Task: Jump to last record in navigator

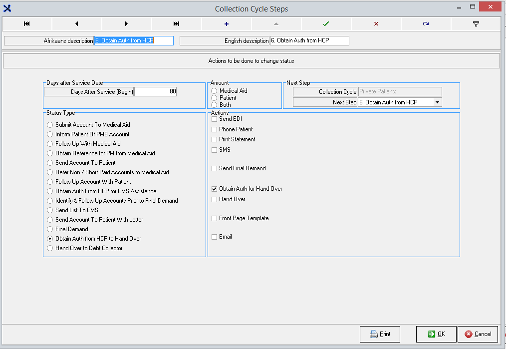Action: tap(177, 23)
